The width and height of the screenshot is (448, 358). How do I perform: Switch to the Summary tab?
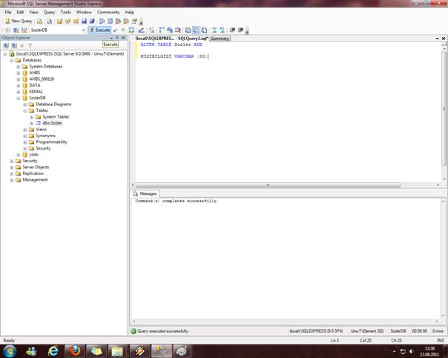point(220,38)
